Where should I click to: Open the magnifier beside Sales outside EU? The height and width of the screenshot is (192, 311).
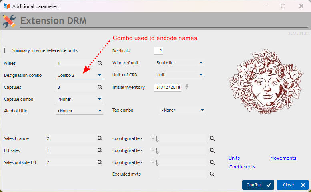pos(100,162)
